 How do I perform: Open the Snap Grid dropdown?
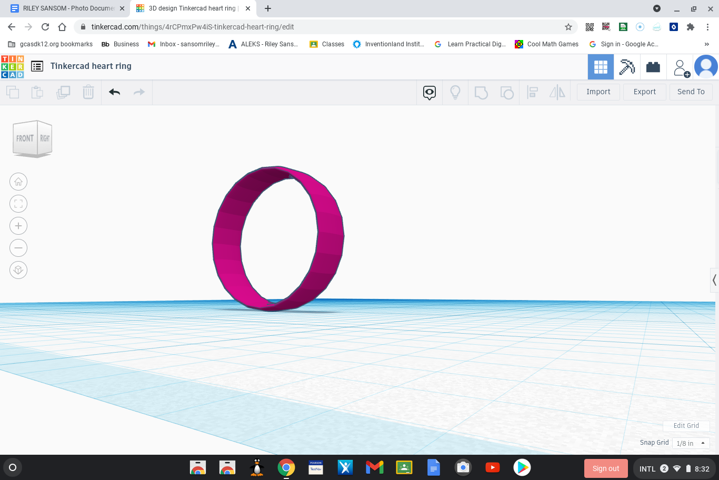[x=690, y=443]
